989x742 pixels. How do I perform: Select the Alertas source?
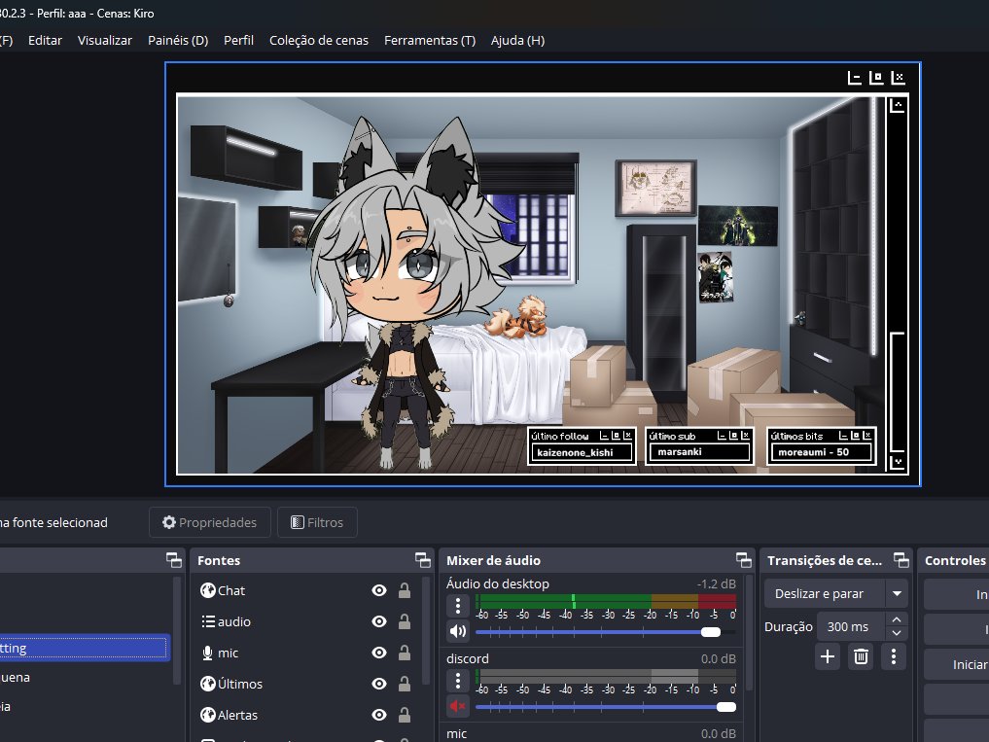pos(237,715)
